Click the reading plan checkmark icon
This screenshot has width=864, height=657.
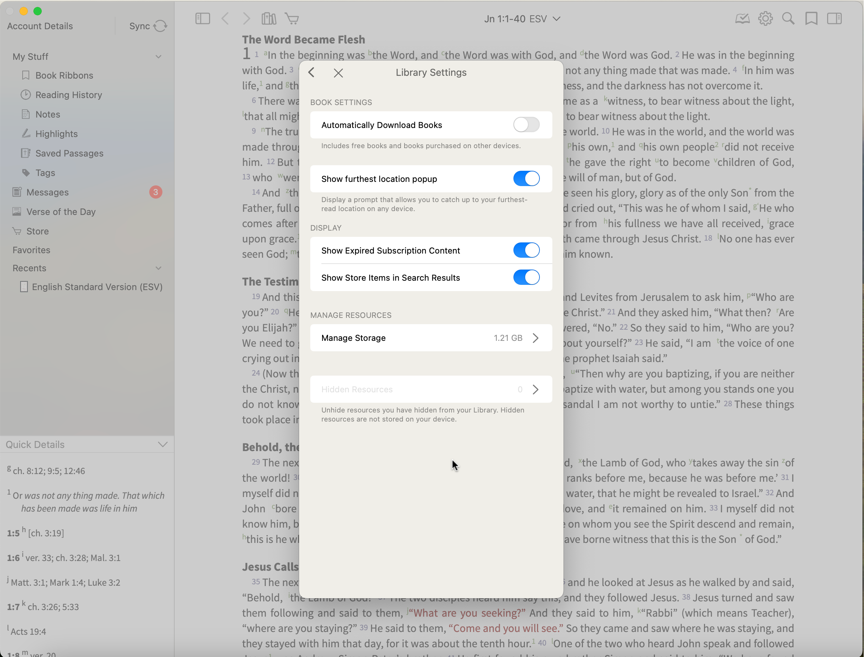pyautogui.click(x=742, y=18)
